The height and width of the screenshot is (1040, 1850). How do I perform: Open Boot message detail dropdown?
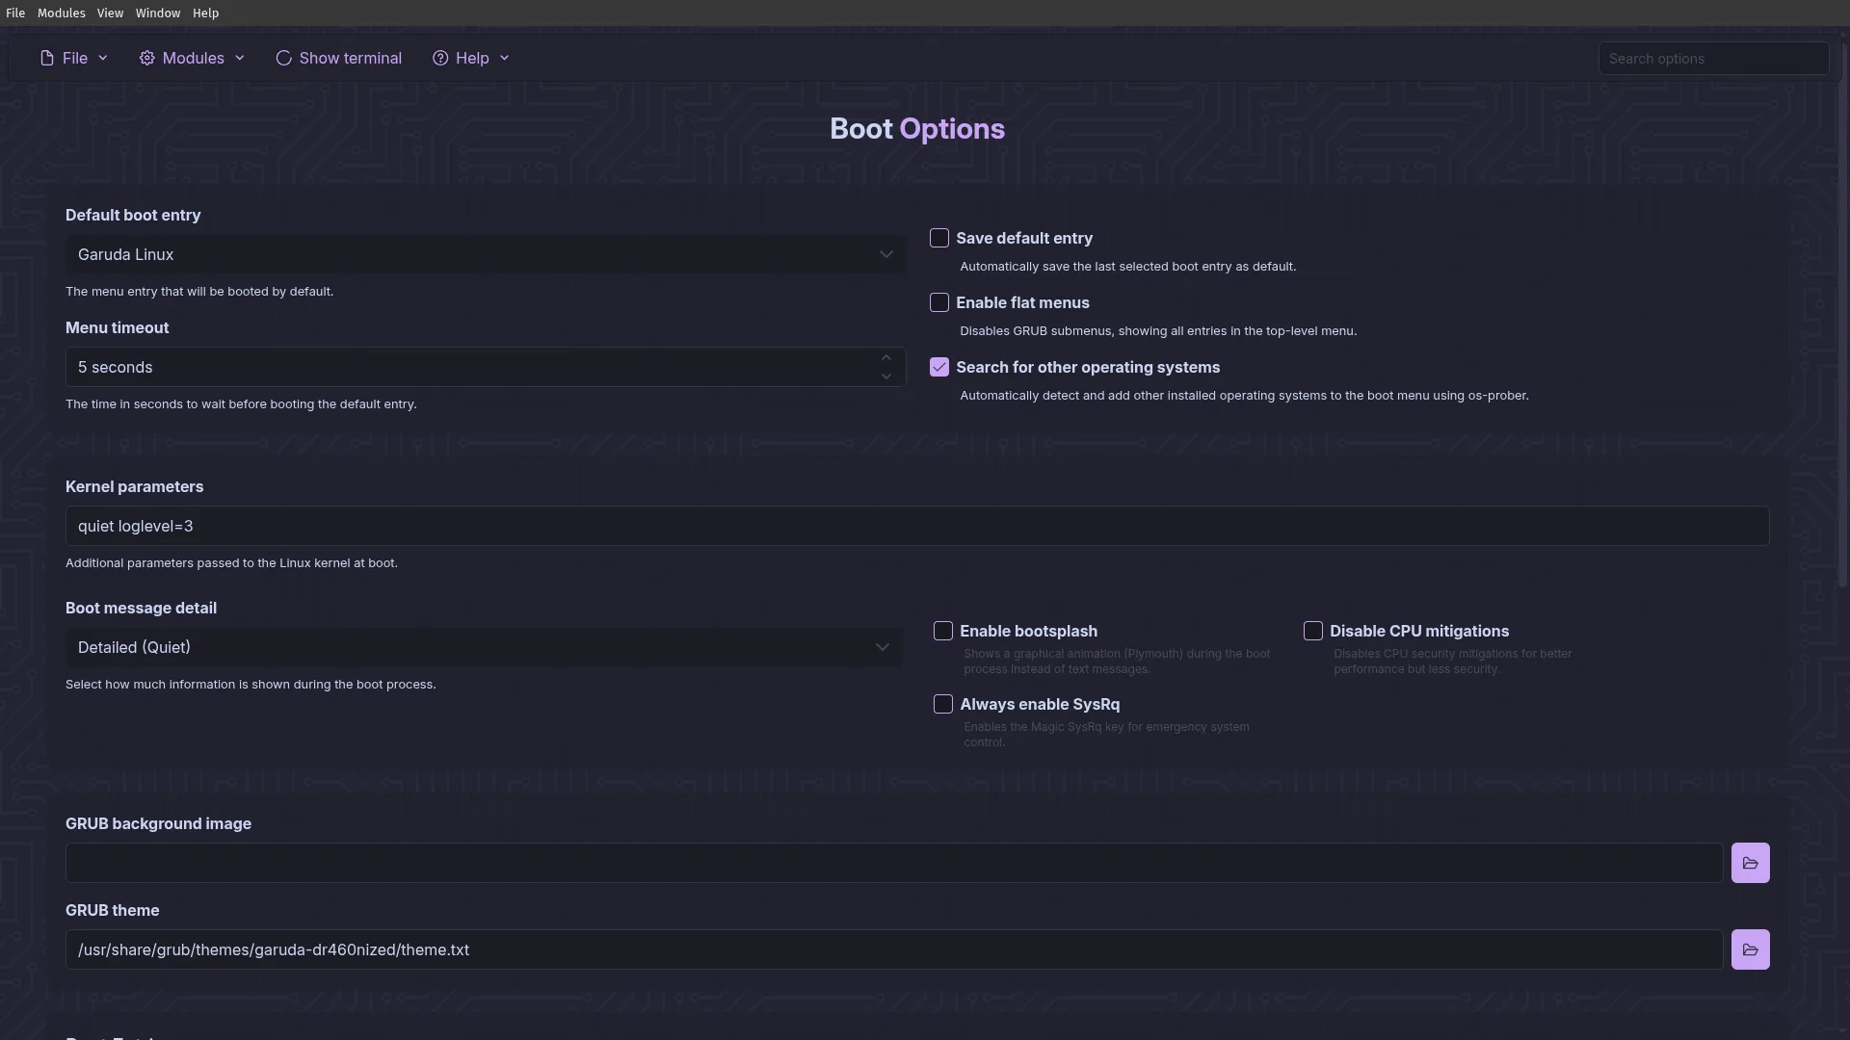coord(484,647)
